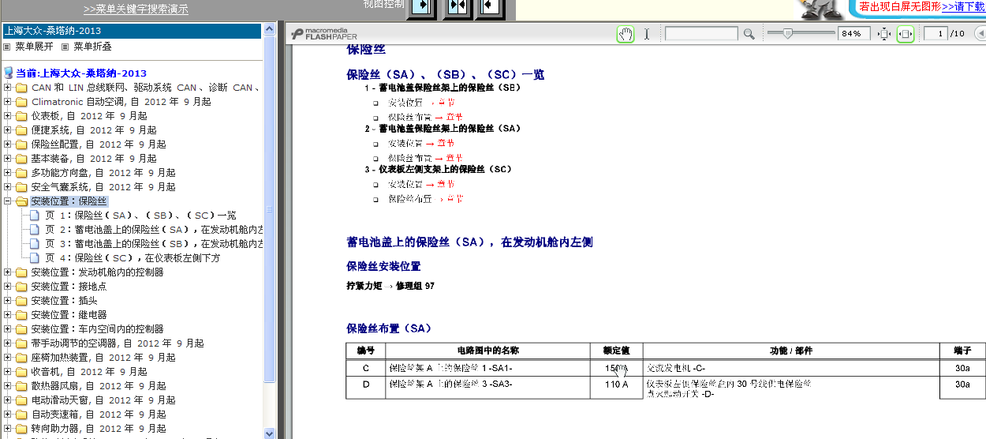This screenshot has width=986, height=439.
Task: Click 当前:上海大众-桑塔纳-2013 root link
Action: click(81, 73)
